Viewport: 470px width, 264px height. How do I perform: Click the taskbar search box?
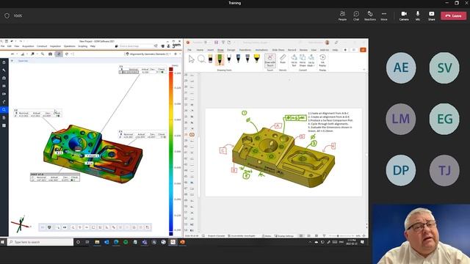pyautogui.click(x=40, y=242)
